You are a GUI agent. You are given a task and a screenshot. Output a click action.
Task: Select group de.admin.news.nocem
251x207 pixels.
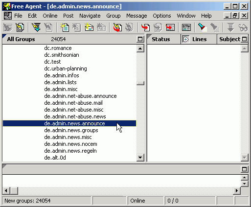pos(70,144)
